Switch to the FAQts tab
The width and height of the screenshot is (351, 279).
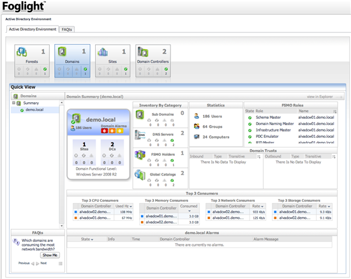(x=67, y=29)
